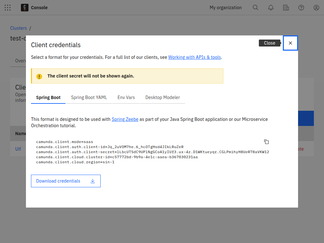Open the user profile avatar menu
The height and width of the screenshot is (243, 324).
point(316,8)
